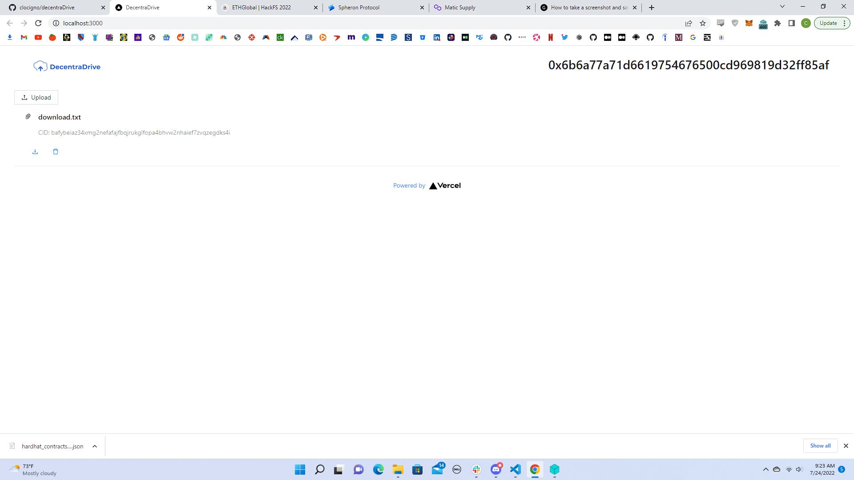Click the Windows taskbar search icon
This screenshot has height=480, width=854.
319,469
